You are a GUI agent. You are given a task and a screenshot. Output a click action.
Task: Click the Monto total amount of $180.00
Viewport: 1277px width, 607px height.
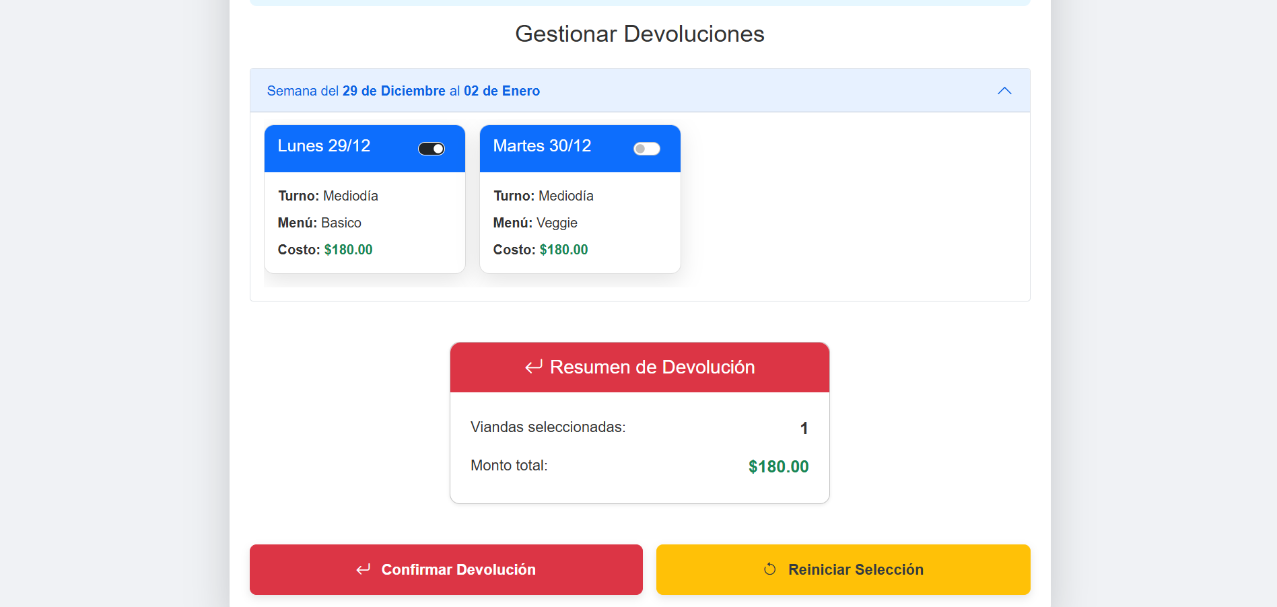click(x=778, y=465)
